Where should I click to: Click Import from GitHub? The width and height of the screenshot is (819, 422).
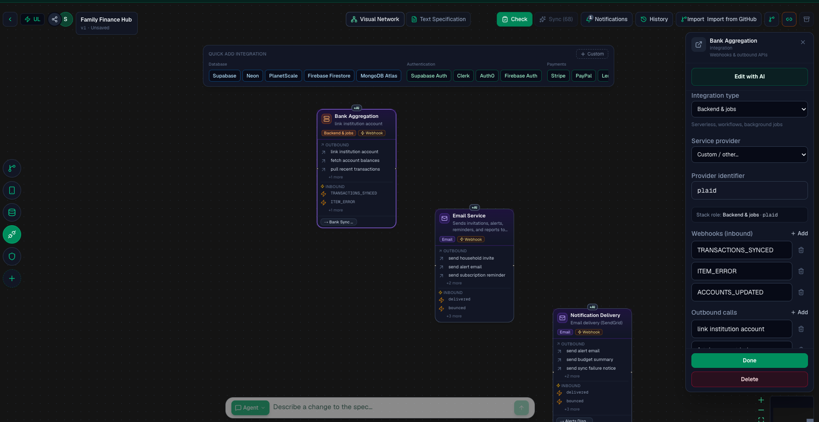(x=719, y=19)
